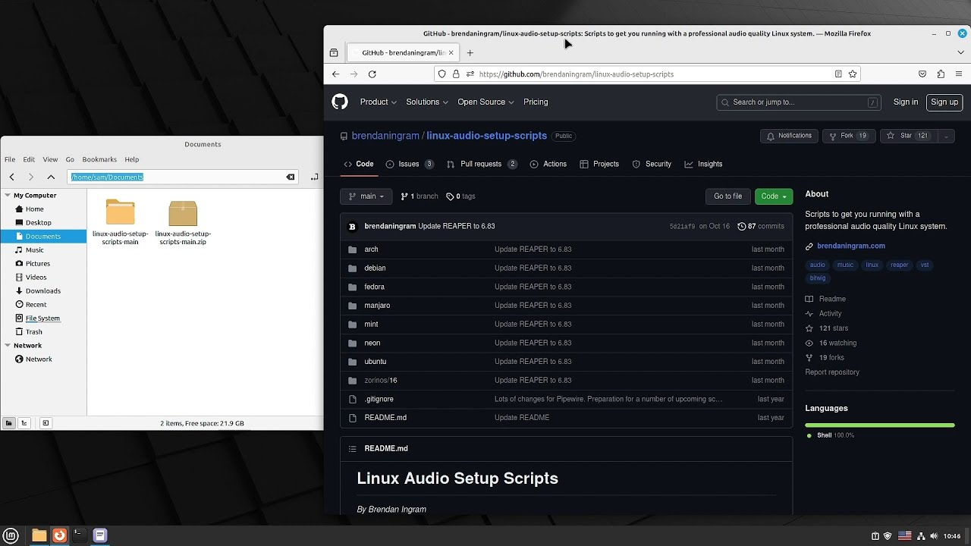Open the Insights tab

[x=703, y=164]
